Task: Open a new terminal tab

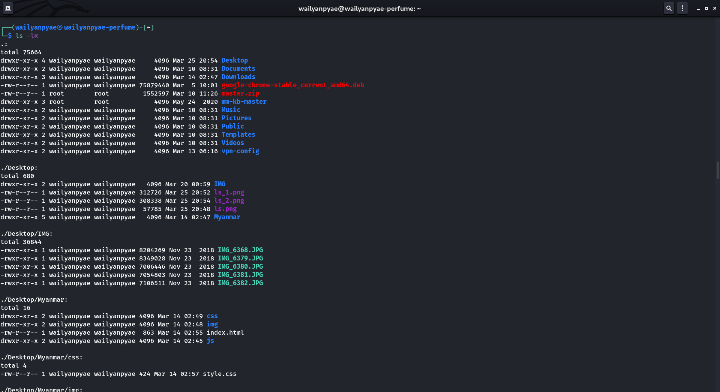Action: tap(8, 8)
